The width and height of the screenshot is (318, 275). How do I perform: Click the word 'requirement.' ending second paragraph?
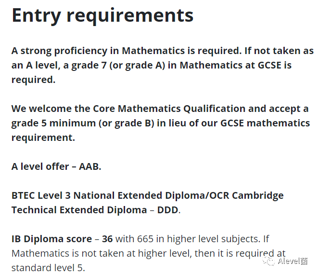pos(43,137)
